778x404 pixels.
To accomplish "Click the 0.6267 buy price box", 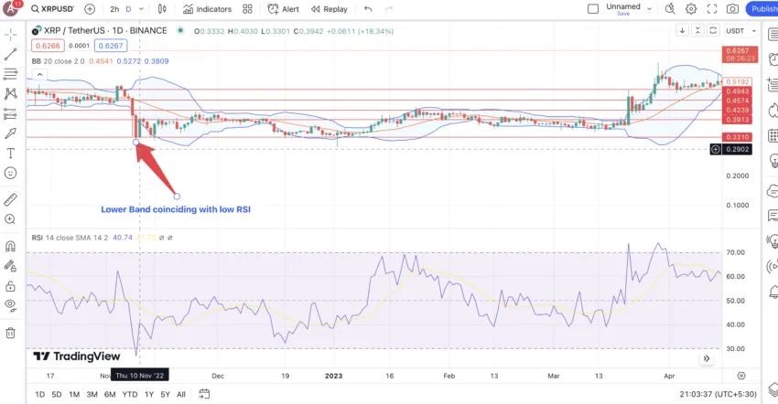I will [x=111, y=46].
